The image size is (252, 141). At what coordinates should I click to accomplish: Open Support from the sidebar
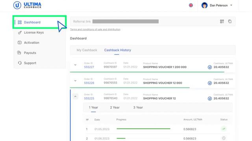pyautogui.click(x=39, y=63)
